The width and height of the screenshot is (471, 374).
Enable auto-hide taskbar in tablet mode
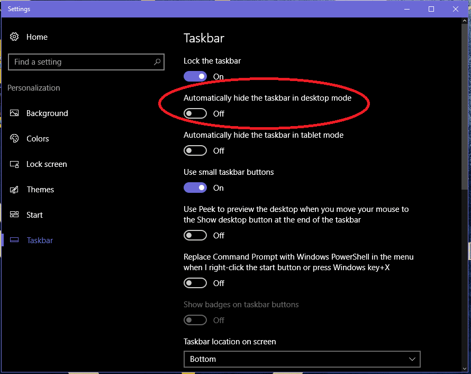point(195,150)
